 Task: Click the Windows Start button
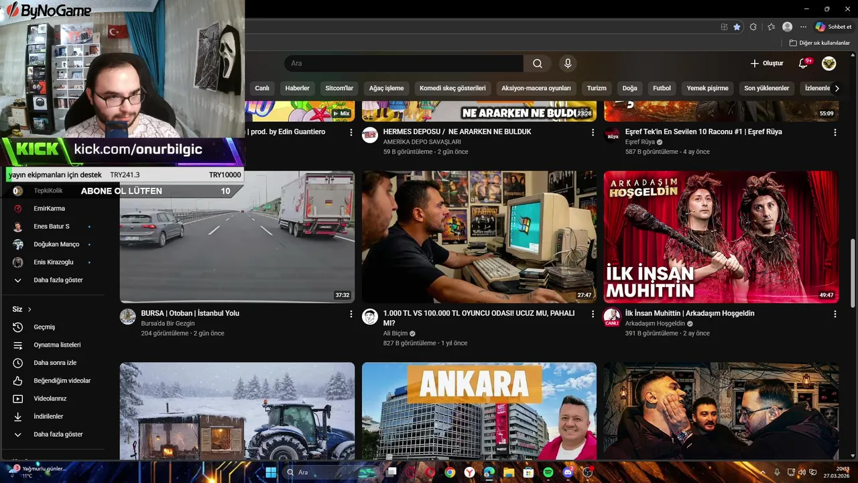point(271,472)
